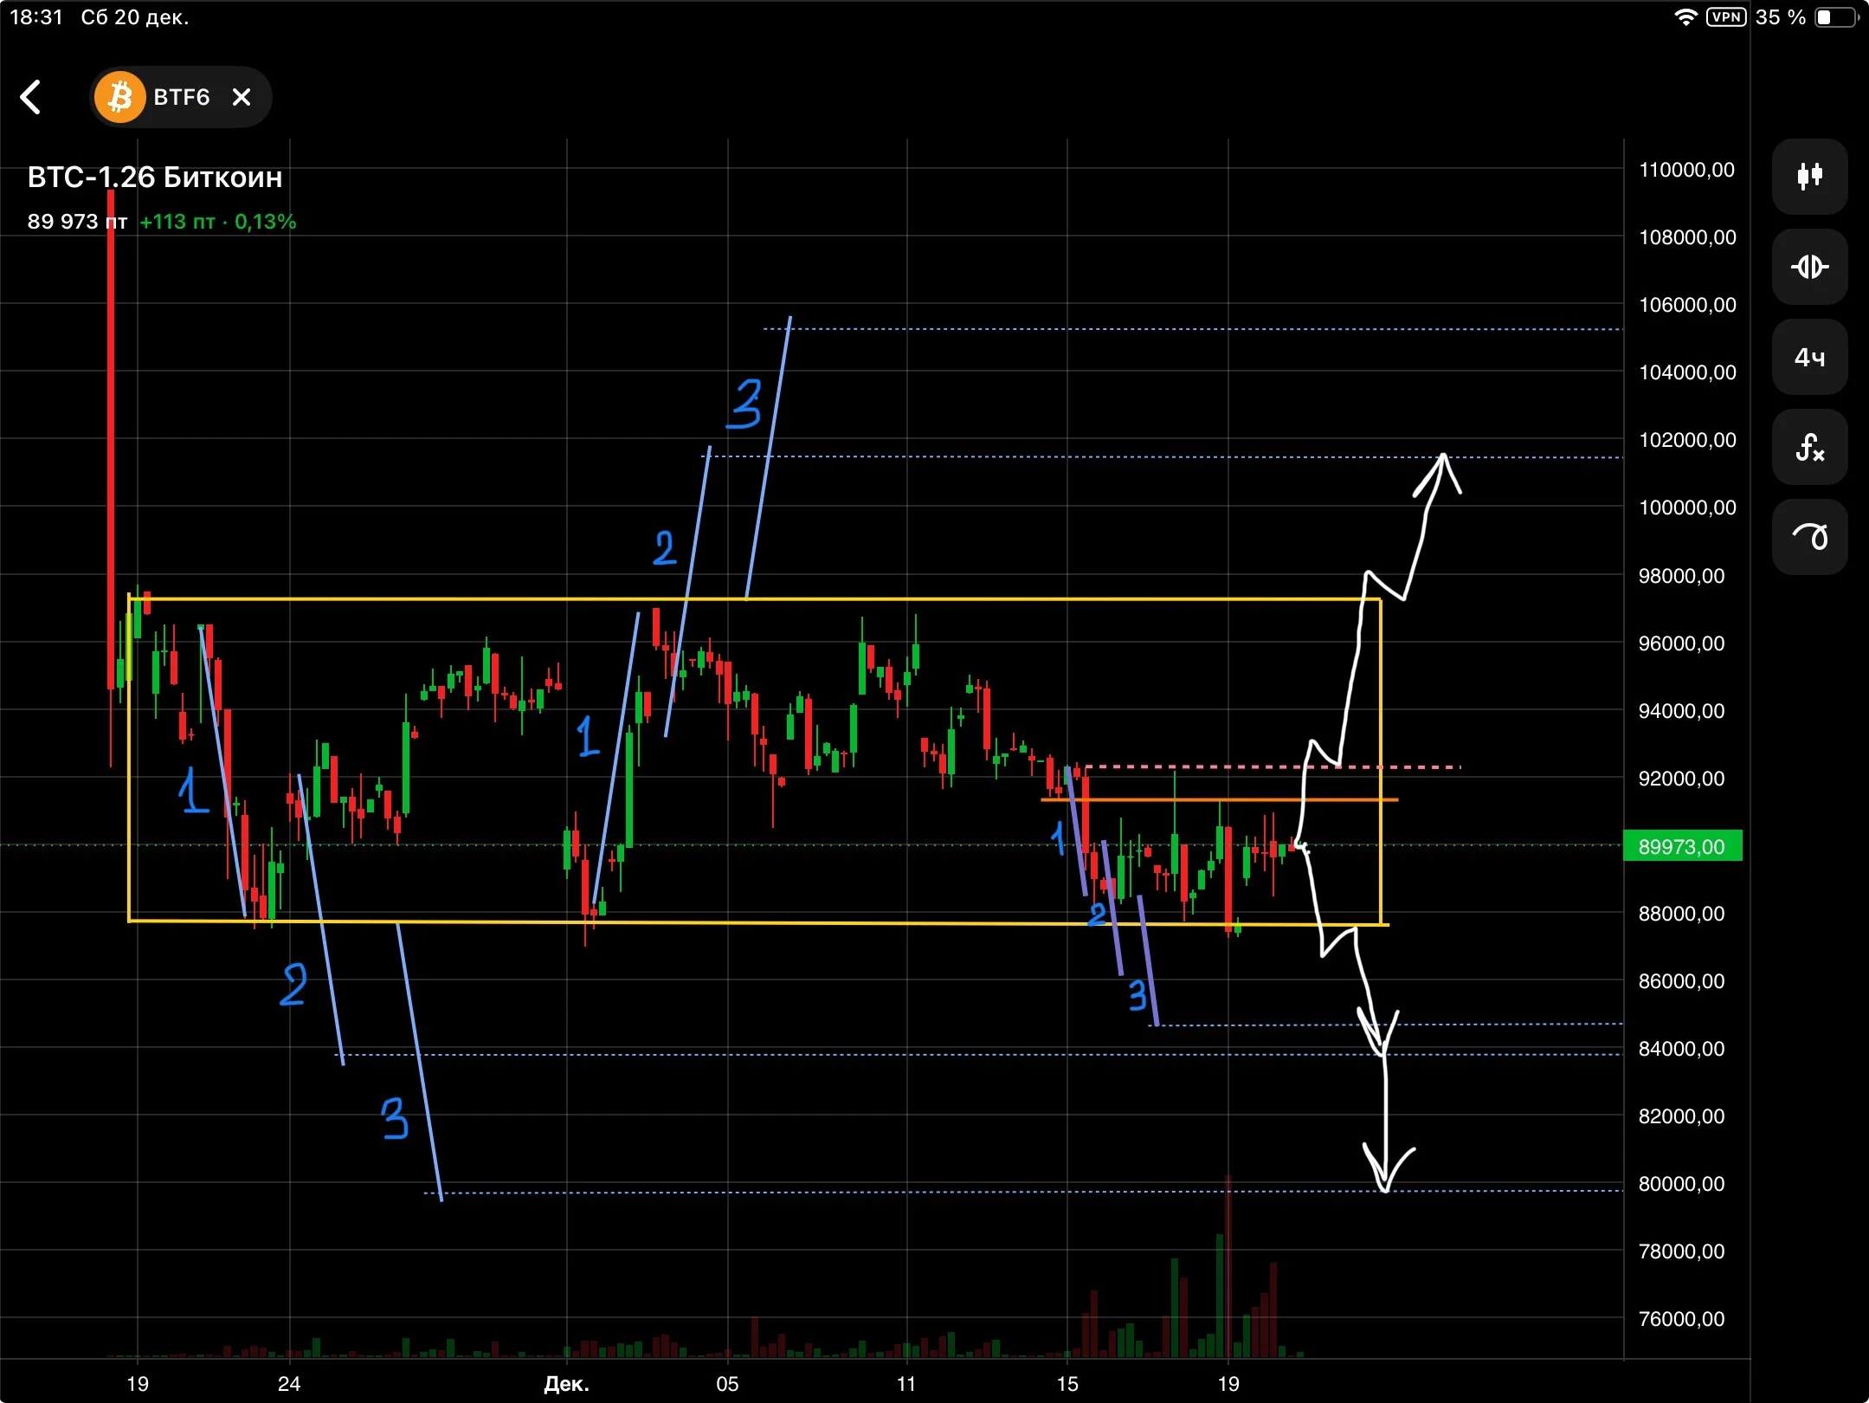
Task: Tap the 11 date axis label
Action: pyautogui.click(x=906, y=1384)
